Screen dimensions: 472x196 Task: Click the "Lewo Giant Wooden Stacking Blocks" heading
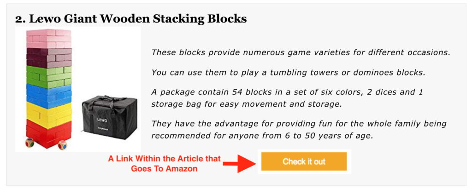[131, 19]
